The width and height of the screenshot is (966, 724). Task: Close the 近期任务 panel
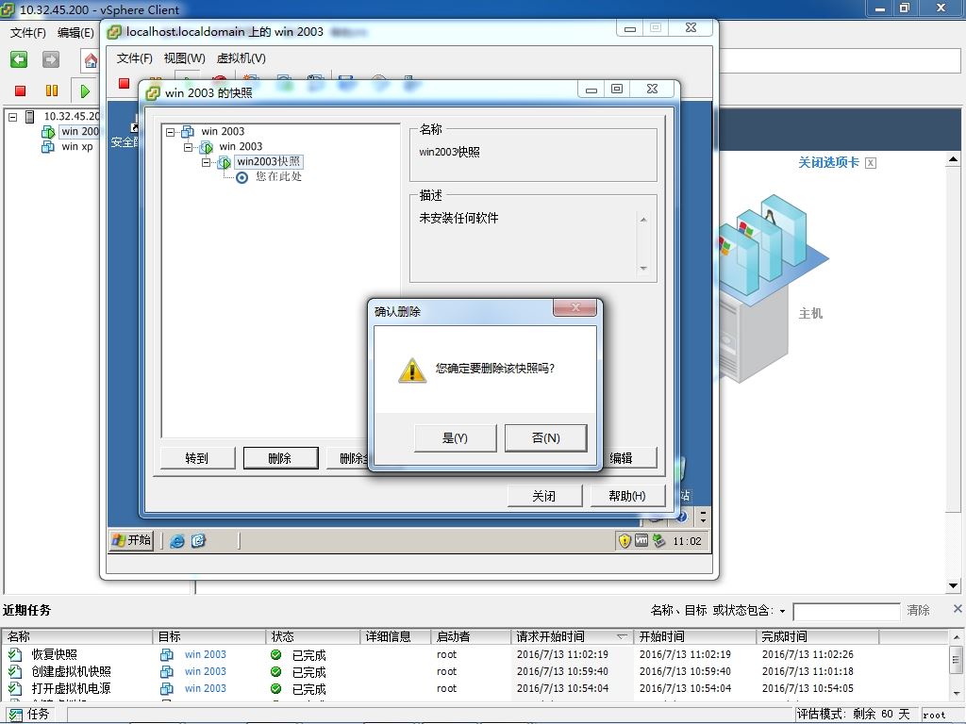coord(958,608)
